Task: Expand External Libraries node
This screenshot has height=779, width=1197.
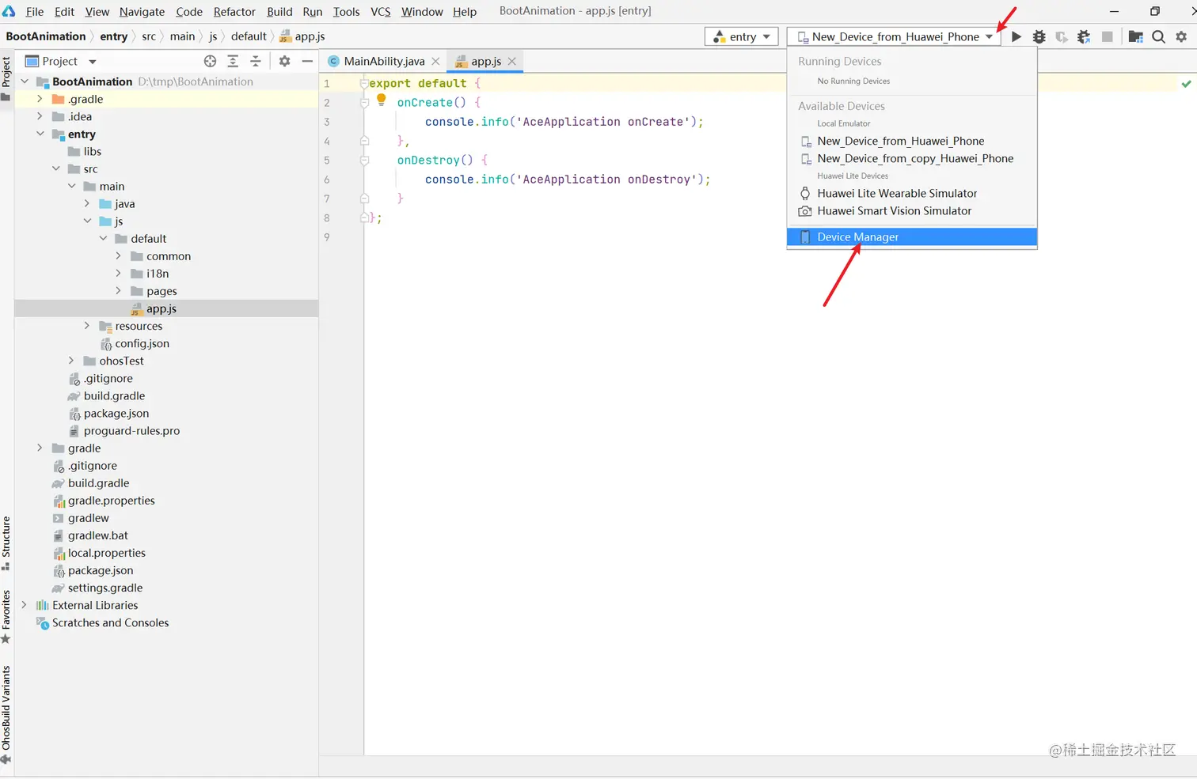Action: [25, 604]
